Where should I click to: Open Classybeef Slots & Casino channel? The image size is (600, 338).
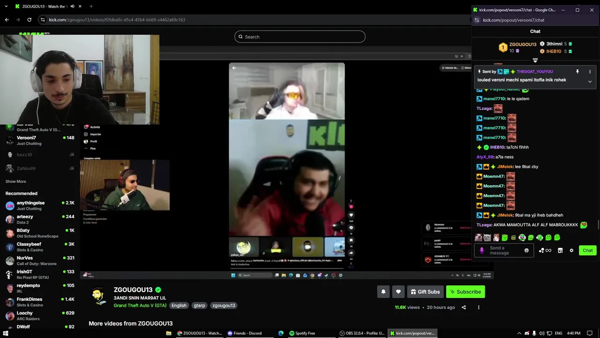[x=40, y=247]
